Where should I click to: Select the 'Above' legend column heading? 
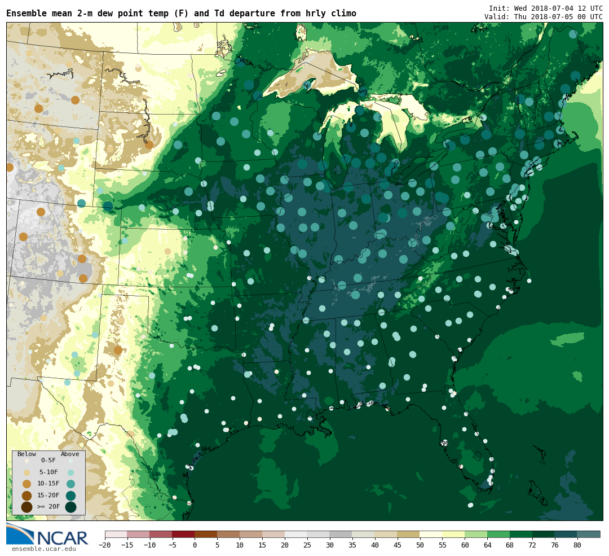[x=70, y=454]
